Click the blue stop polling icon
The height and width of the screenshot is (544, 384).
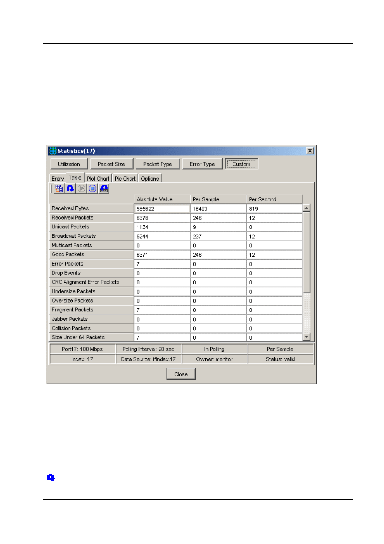point(93,189)
